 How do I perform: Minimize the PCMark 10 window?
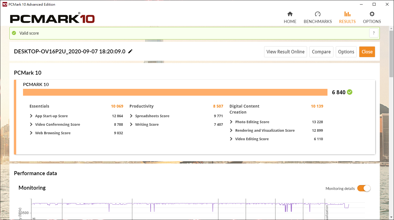361,4
